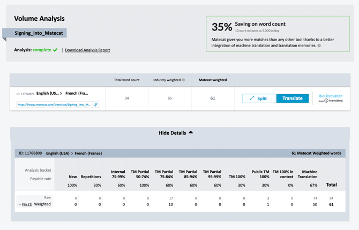This screenshot has width=359, height=230.
Task: Click the Signing_into_Matecat project name tag
Action: click(39, 33)
